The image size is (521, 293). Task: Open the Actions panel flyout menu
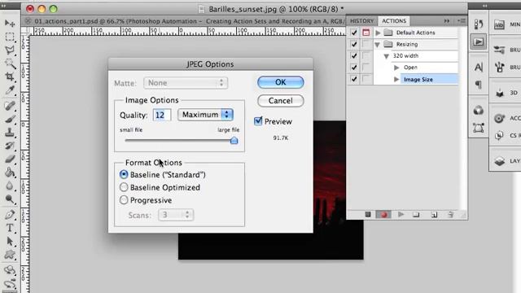[462, 21]
